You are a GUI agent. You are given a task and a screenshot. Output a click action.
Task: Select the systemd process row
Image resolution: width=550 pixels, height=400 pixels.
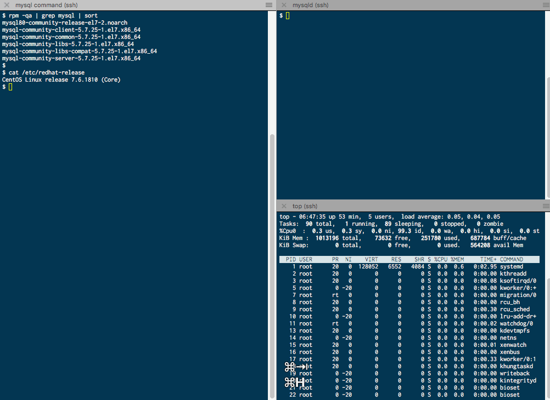click(409, 266)
